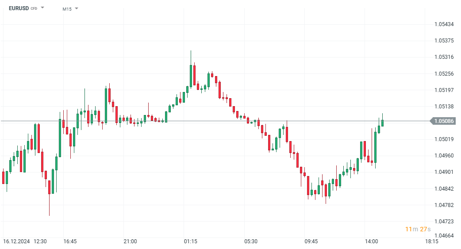Click the EURUSD symbol name
Image resolution: width=461 pixels, height=249 pixels.
coord(19,8)
